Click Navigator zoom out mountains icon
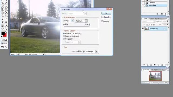 (151, 83)
